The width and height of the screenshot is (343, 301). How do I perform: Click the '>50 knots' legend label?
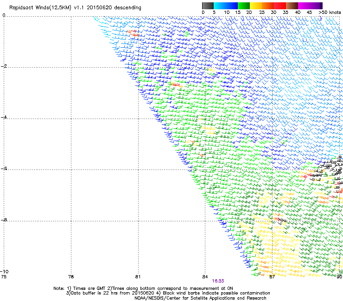pyautogui.click(x=330, y=13)
